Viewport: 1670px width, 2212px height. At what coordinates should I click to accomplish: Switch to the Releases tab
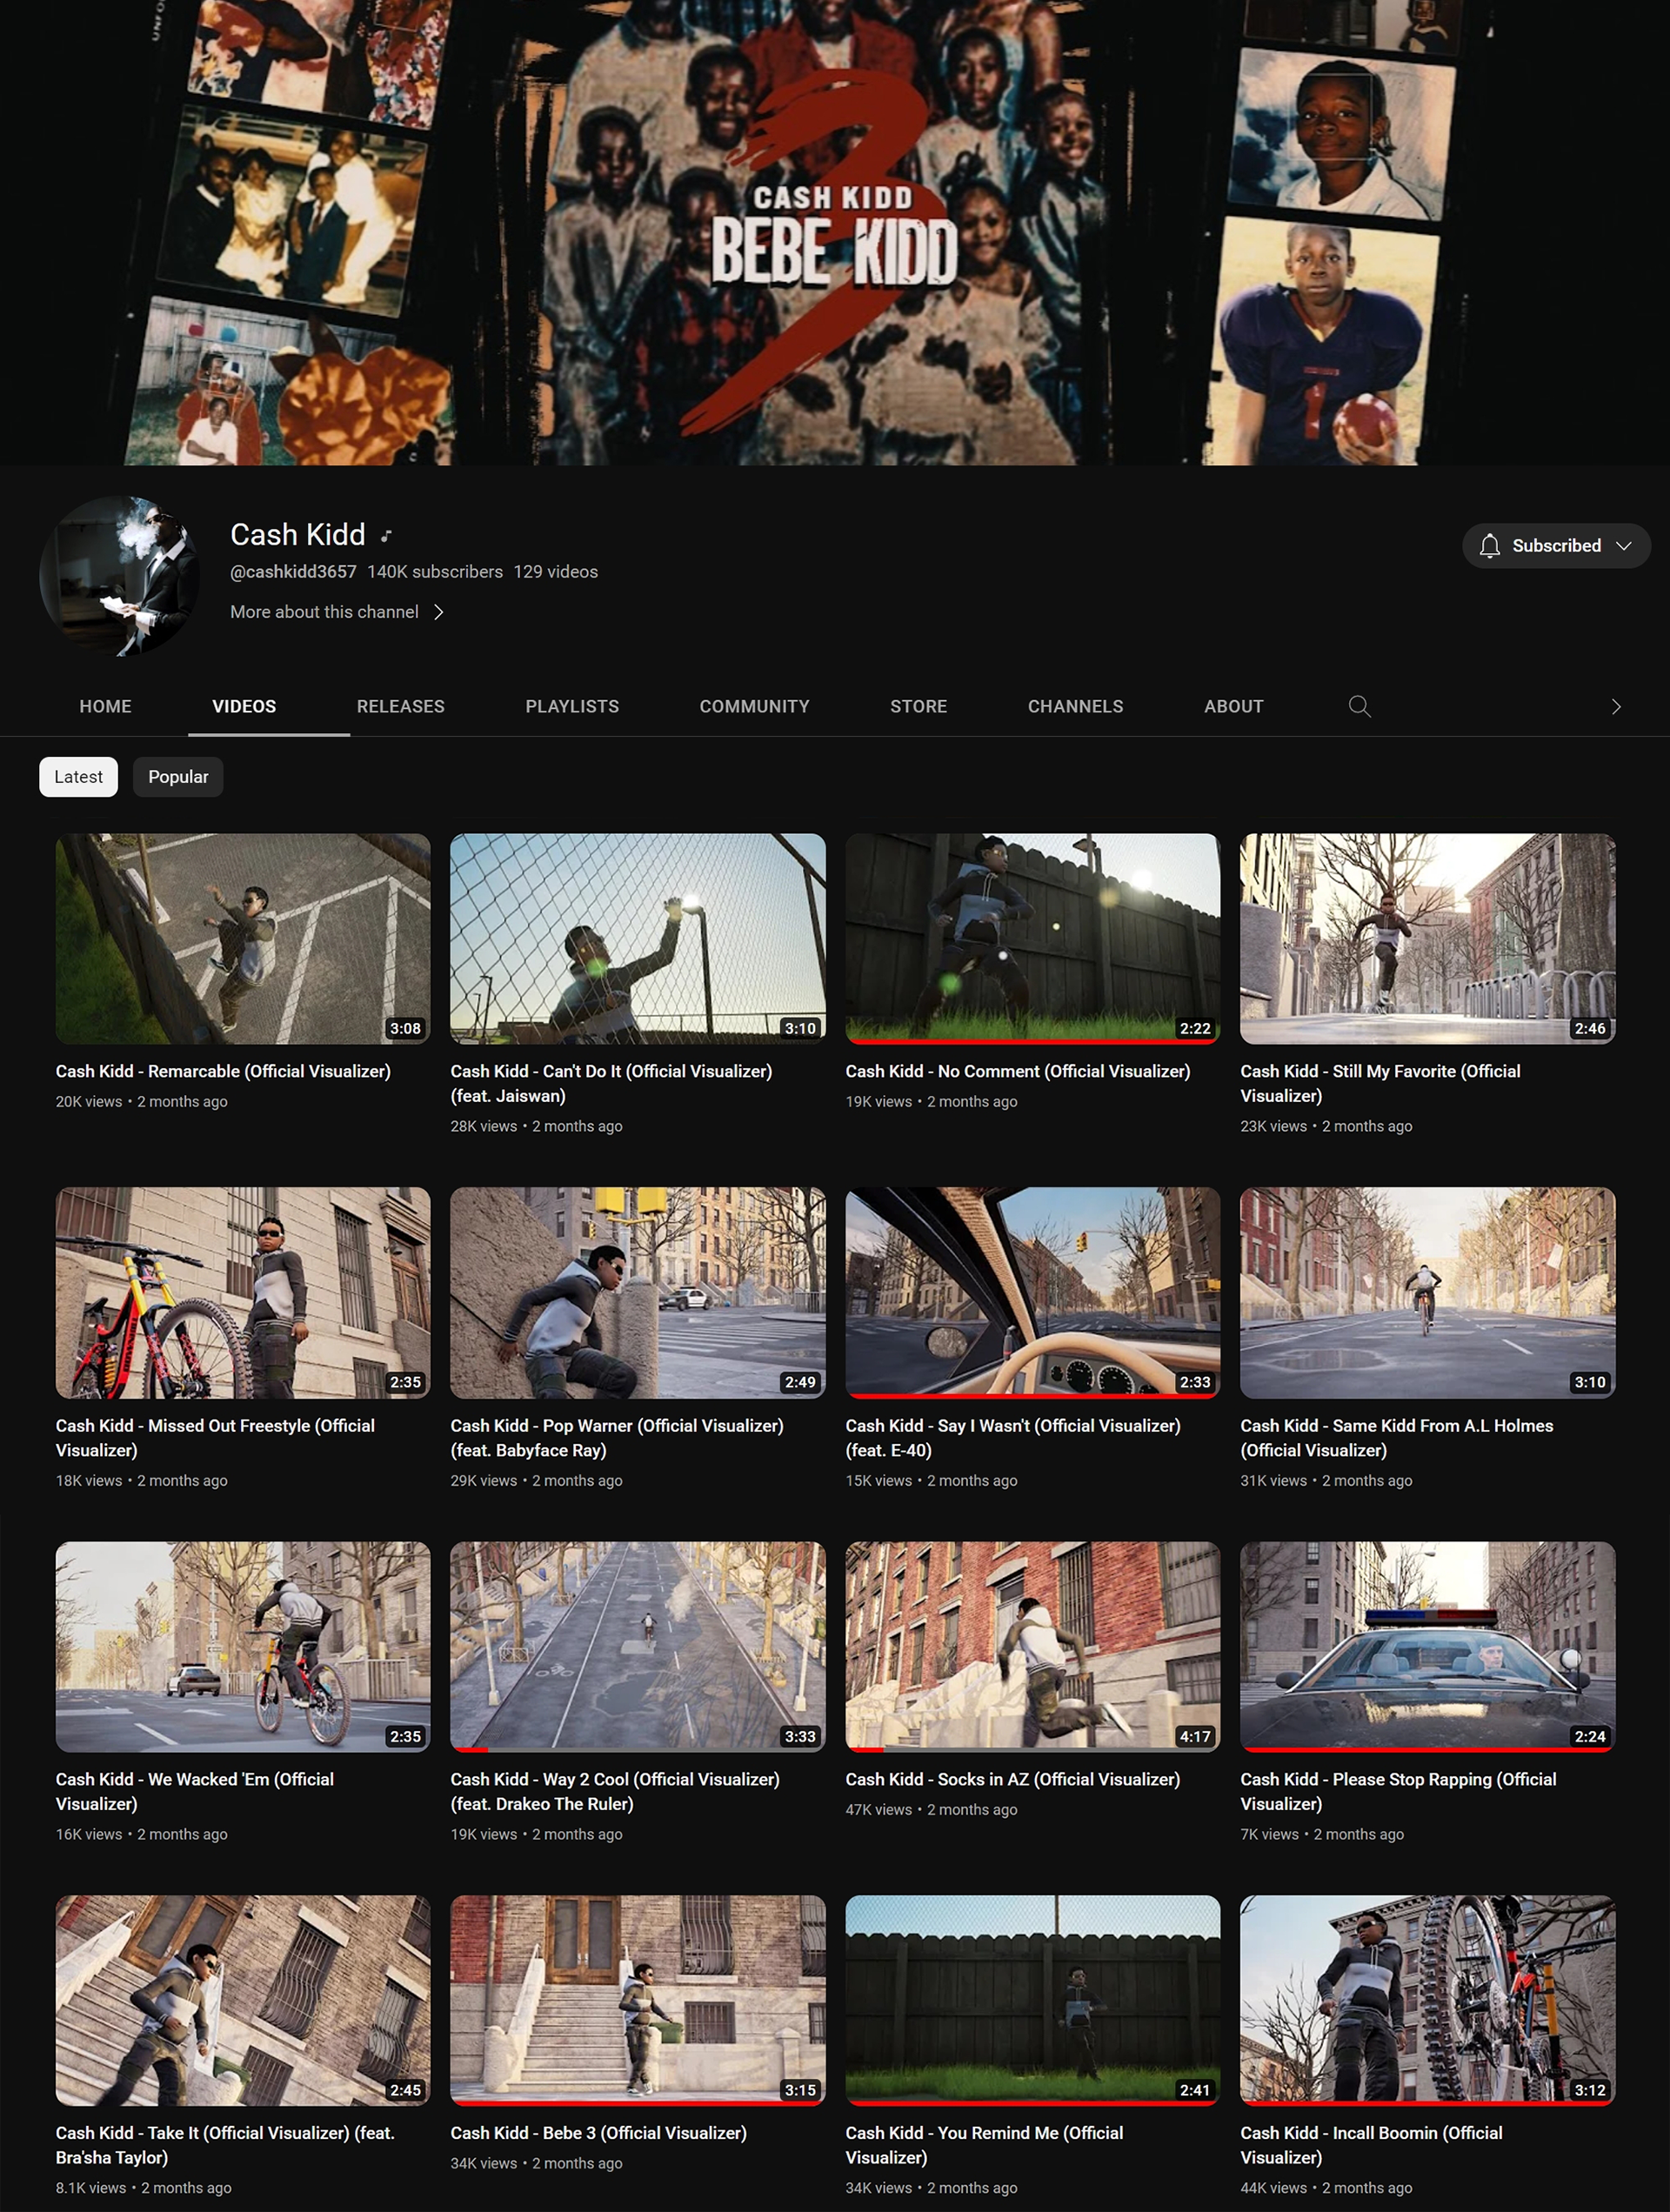(400, 706)
